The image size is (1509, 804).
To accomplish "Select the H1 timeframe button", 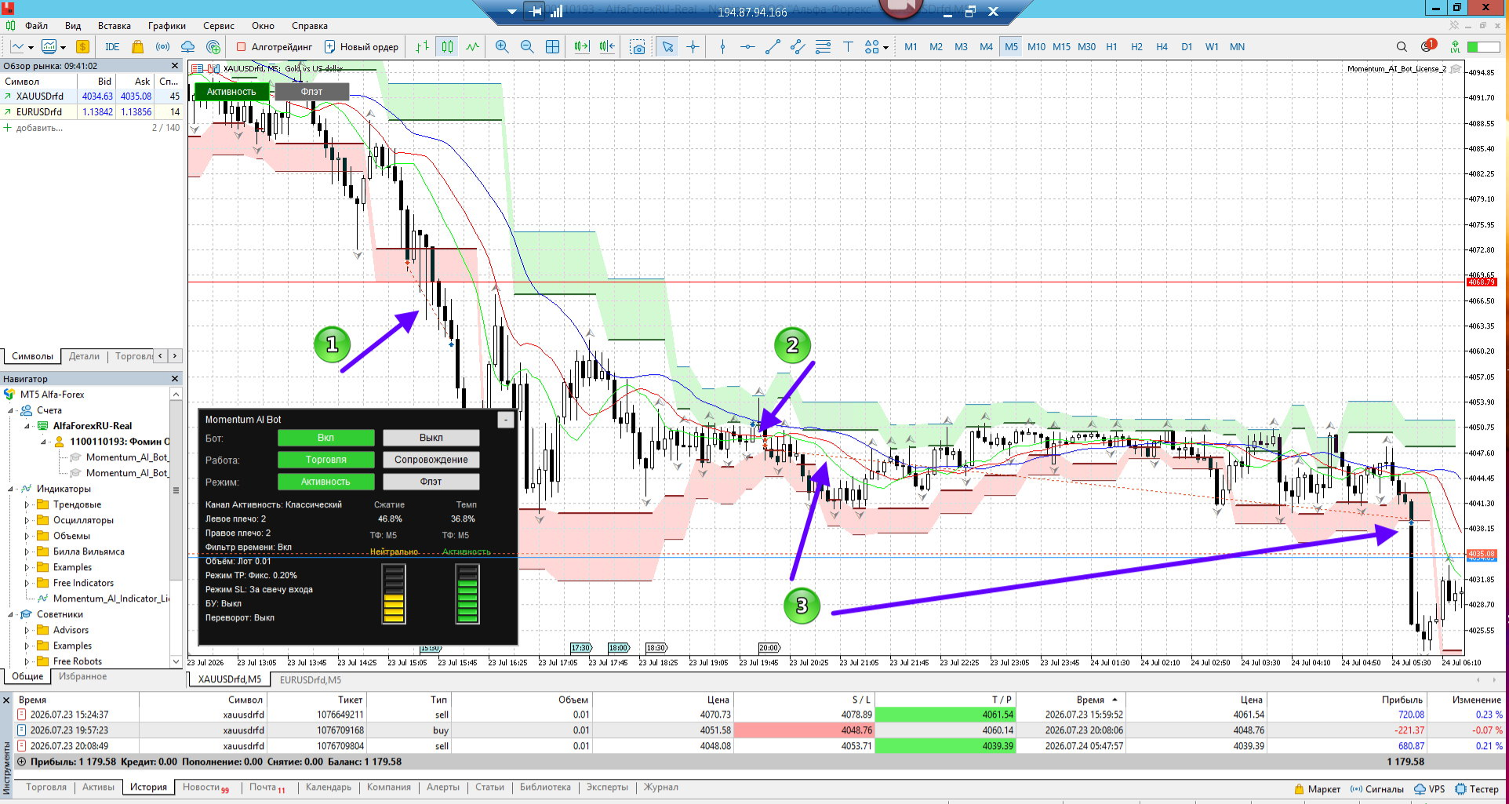I will [1111, 47].
